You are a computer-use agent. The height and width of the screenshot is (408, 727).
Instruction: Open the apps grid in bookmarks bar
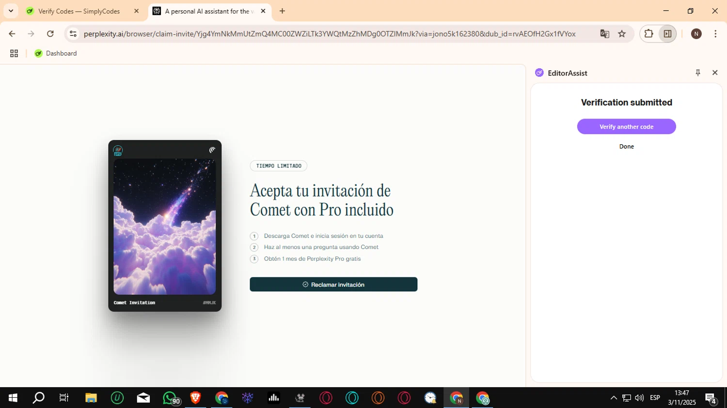coord(14,53)
